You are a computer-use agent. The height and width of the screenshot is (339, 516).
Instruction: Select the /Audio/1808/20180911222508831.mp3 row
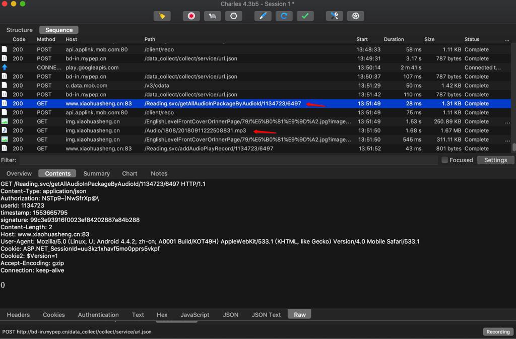(x=255, y=130)
